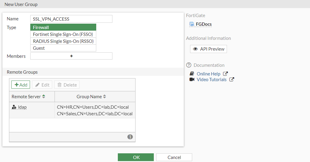Click the API Preview eye icon
This screenshot has height=162, width=310.
(x=195, y=49)
